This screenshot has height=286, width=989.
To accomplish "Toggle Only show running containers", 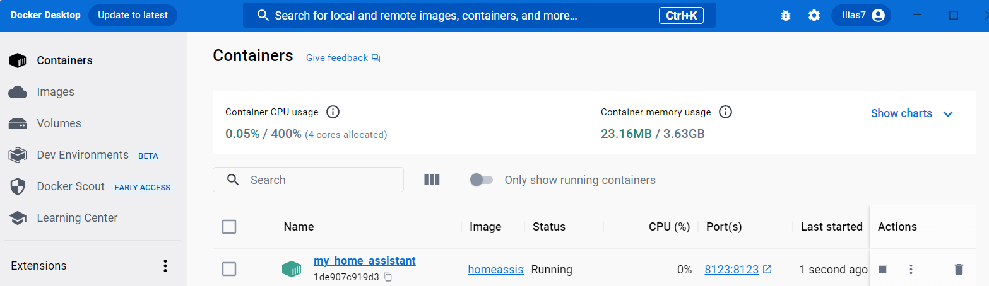I will [481, 180].
